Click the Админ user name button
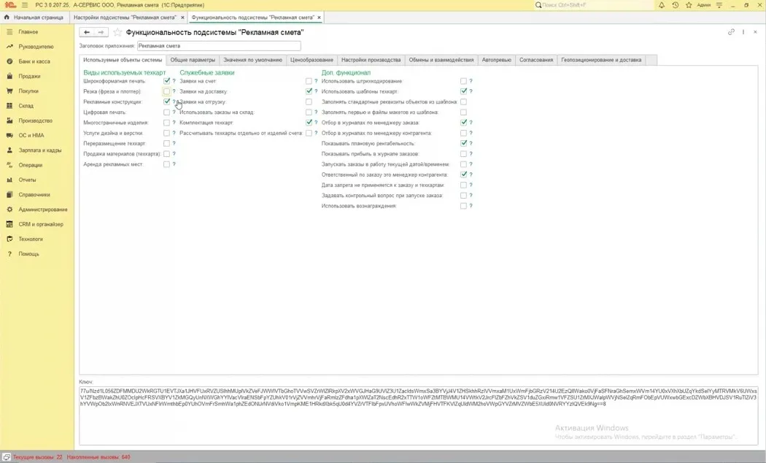Screen dimensions: 766x463 [x=703, y=5]
